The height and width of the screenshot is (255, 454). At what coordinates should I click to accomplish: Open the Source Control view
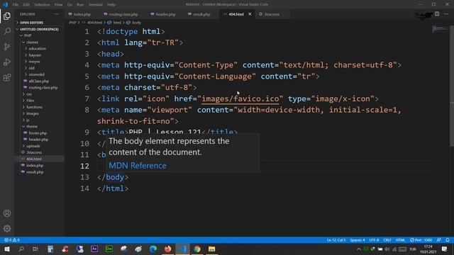pyautogui.click(x=7, y=47)
